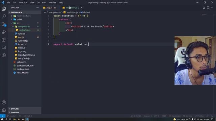Click the components breadcrumb segment
Viewport: 216px width, 121px height.
55,12
